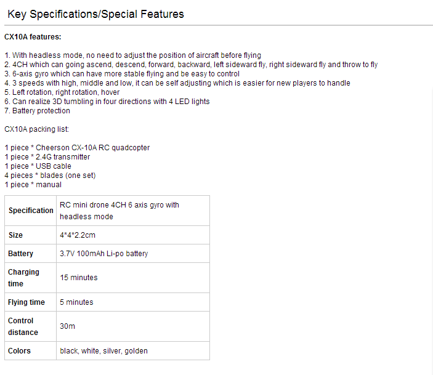This screenshot has width=433, height=375.
Task: Select the Control distance row label
Action: click(31, 326)
